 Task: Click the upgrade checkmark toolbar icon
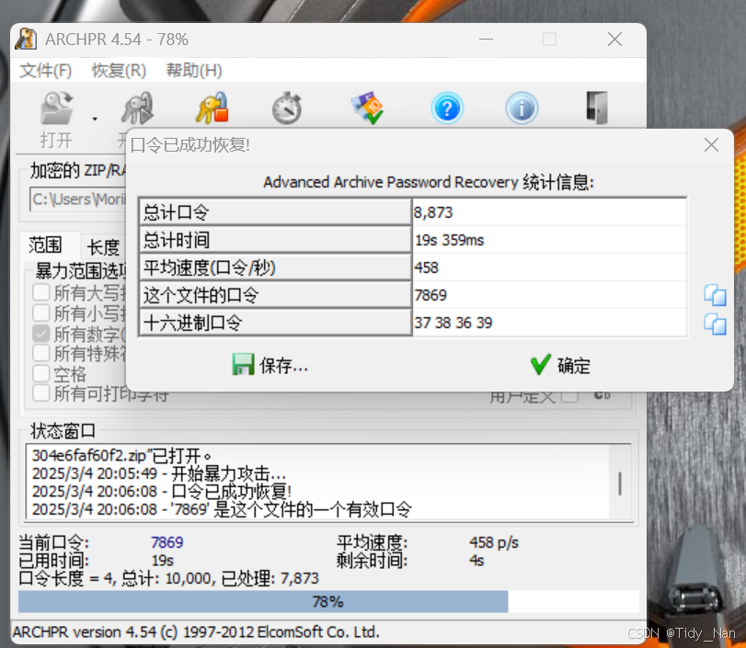tap(367, 108)
